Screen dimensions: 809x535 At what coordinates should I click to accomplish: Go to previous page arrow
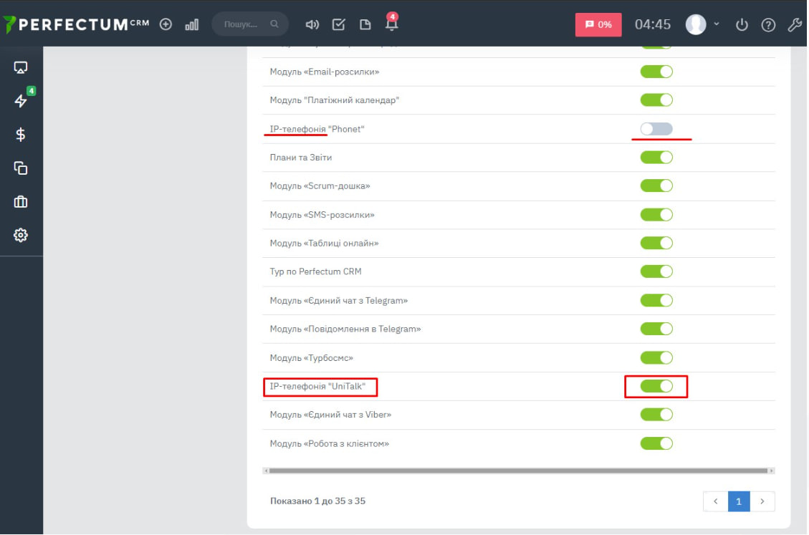tap(715, 501)
